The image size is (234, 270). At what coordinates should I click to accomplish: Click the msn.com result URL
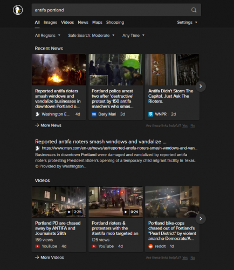pos(120,148)
